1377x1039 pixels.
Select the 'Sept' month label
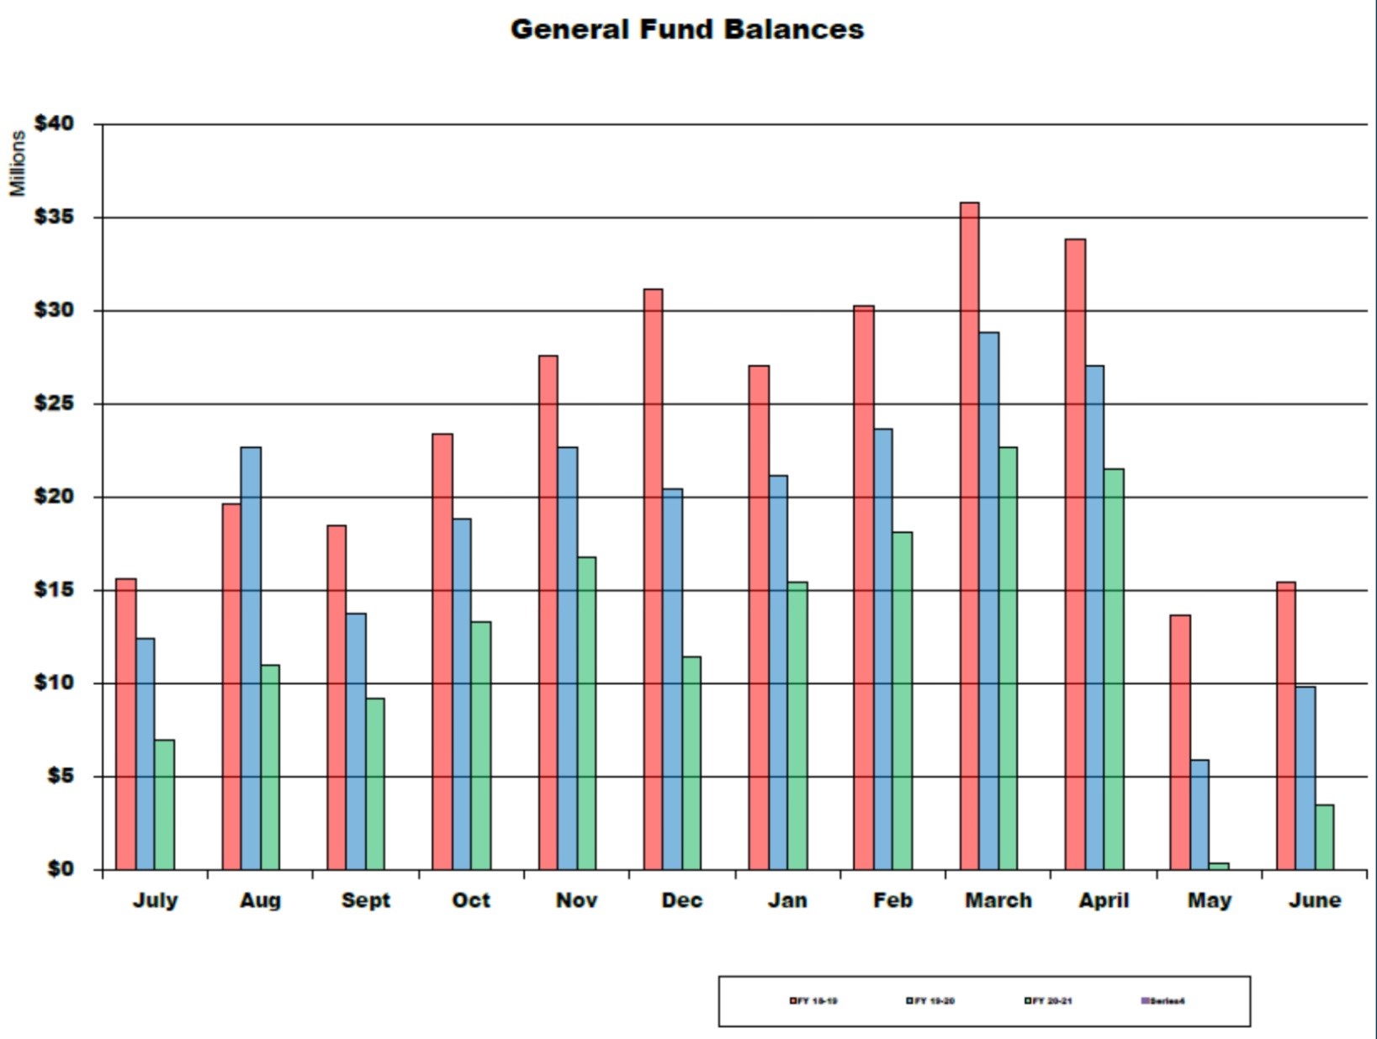coord(366,901)
